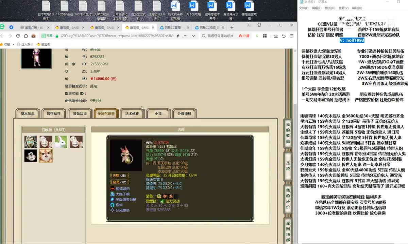Click the shirt skin icon in the tab bar

tap(259, 25)
